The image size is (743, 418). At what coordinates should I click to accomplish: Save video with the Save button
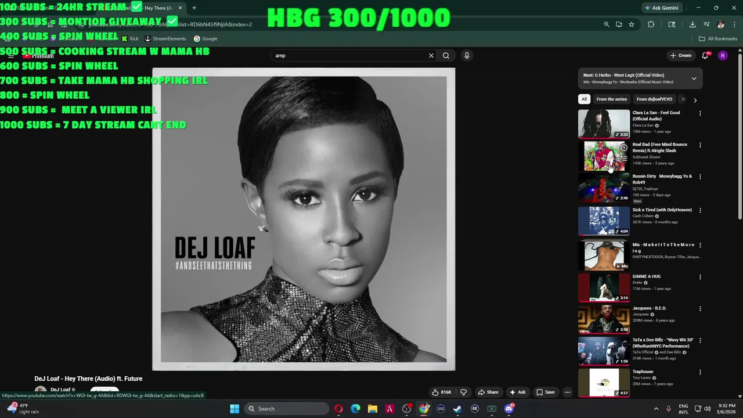(545, 392)
